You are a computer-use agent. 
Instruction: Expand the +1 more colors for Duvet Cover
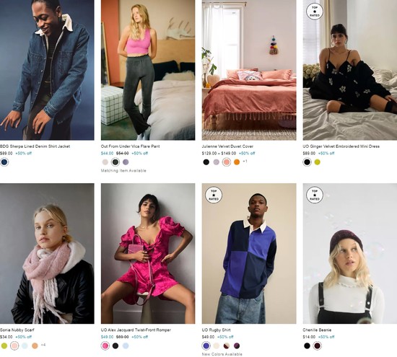pyautogui.click(x=245, y=161)
